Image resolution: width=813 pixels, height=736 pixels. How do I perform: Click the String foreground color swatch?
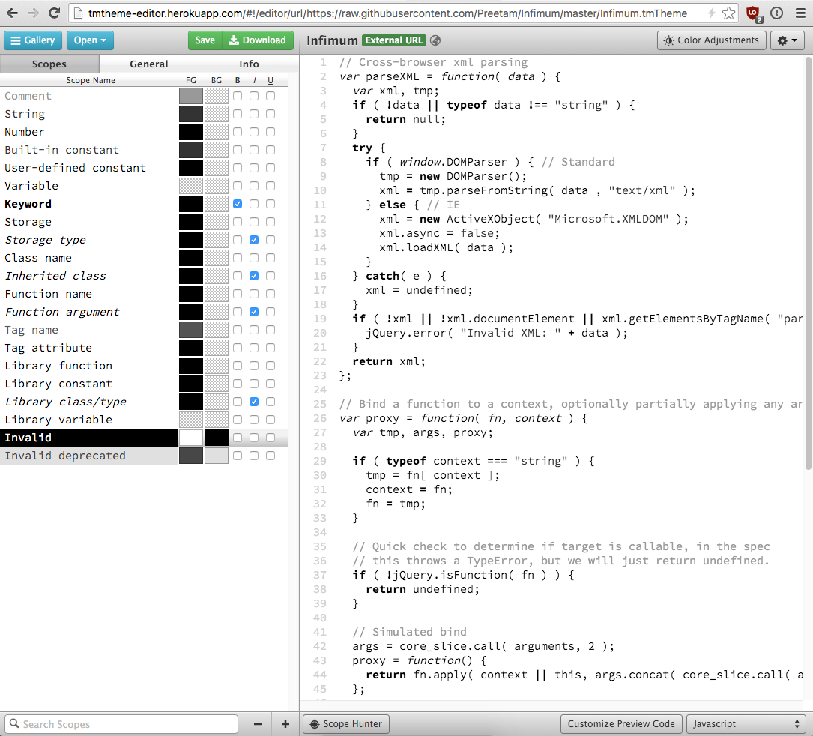(x=191, y=114)
